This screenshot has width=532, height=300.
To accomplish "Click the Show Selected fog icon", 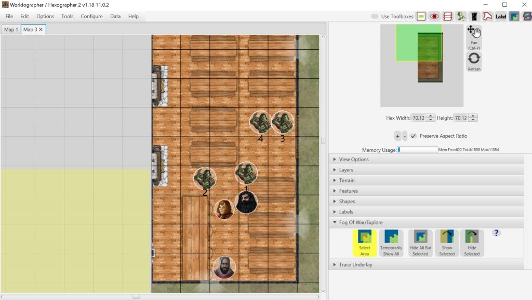I will coord(447,243).
